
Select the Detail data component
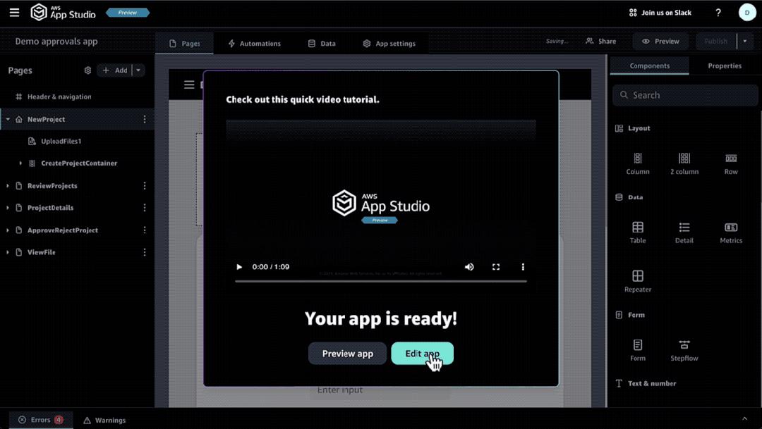pos(684,232)
